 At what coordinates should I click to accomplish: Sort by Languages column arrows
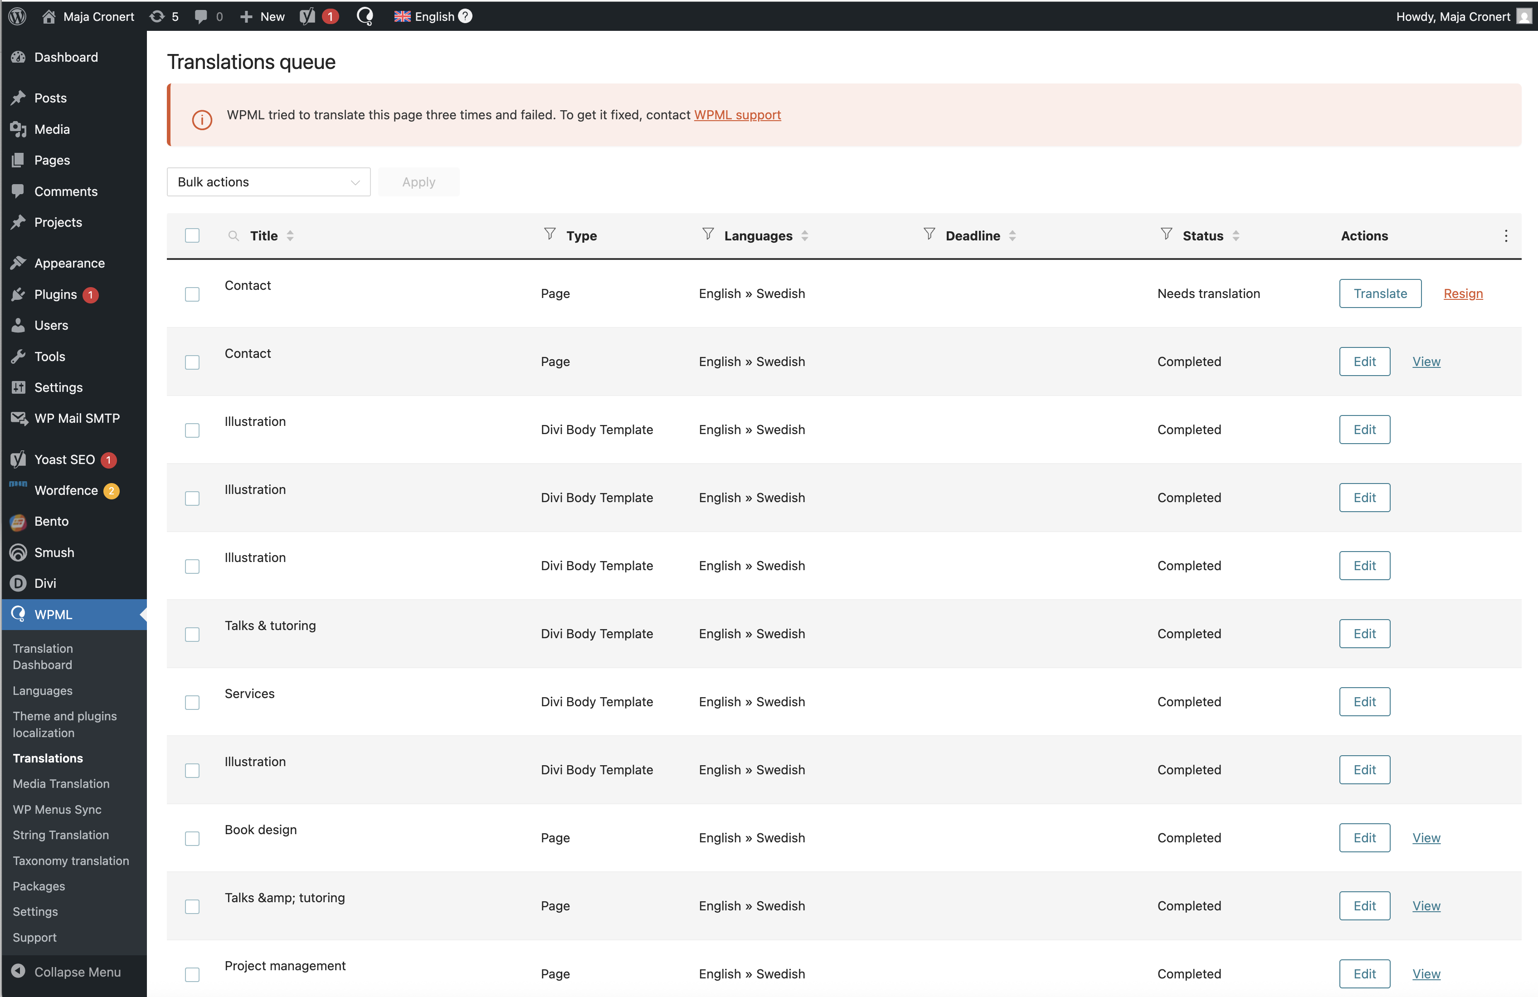tap(804, 236)
